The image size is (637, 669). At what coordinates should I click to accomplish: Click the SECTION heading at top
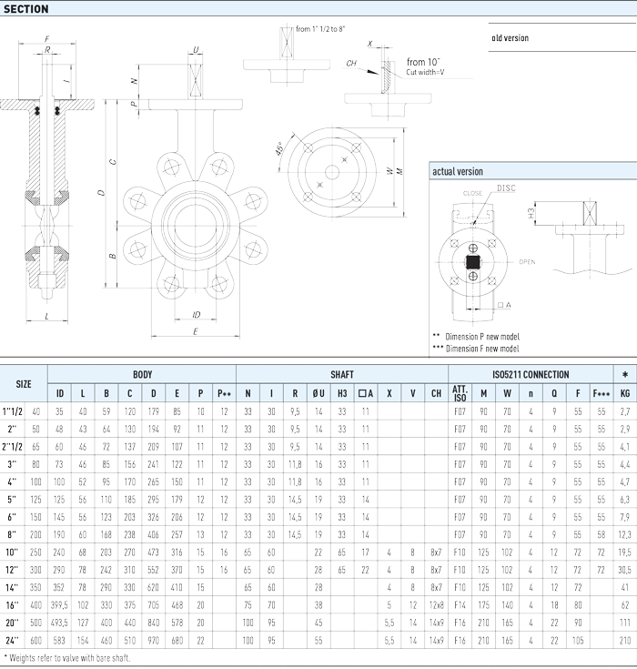[x=25, y=9]
